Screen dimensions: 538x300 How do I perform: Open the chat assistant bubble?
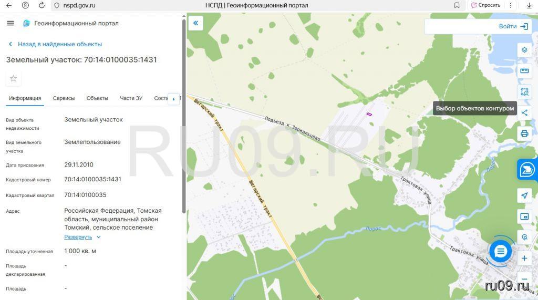tap(500, 252)
